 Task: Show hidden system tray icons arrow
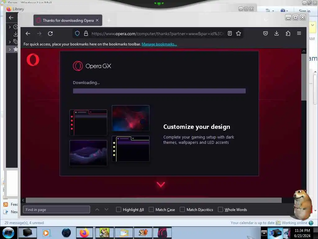click(x=264, y=233)
